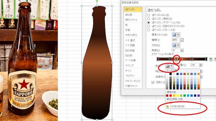This screenshot has width=216, height=121.
Task: Select the Sapporo beer bottle photo
Action: click(x=29, y=61)
